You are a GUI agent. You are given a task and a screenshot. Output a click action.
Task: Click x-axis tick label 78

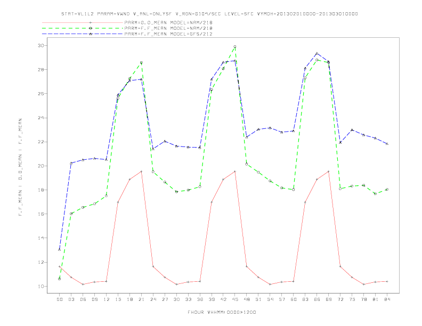click(x=363, y=299)
